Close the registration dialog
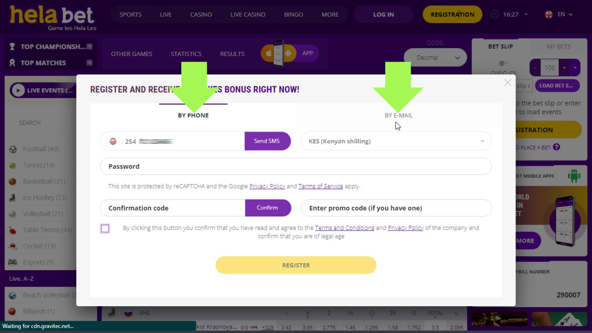 508,83
